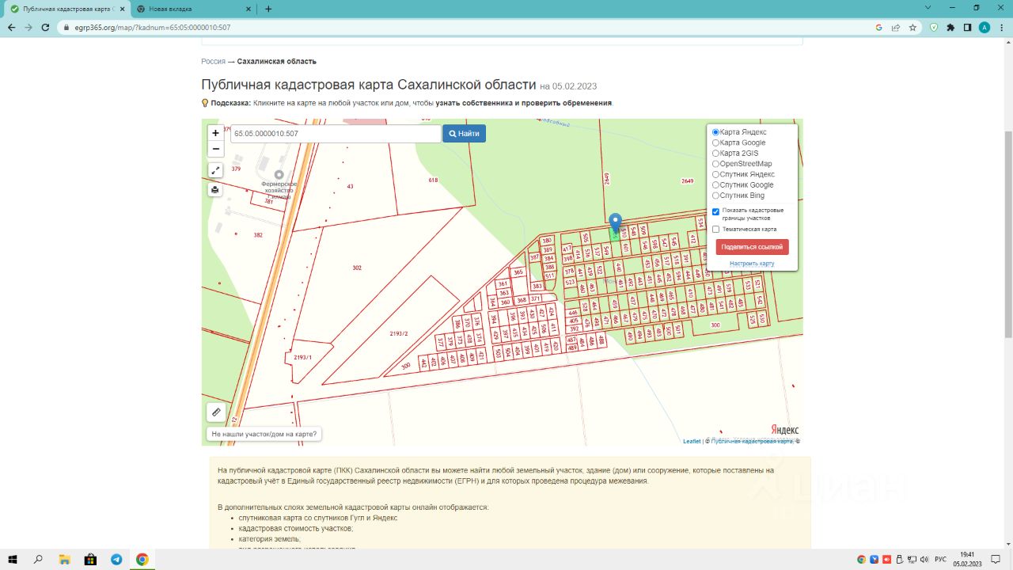Viewport: 1013px width, 570px height.
Task: Close the Публичная кадастровая карта tab
Action: tap(121, 9)
